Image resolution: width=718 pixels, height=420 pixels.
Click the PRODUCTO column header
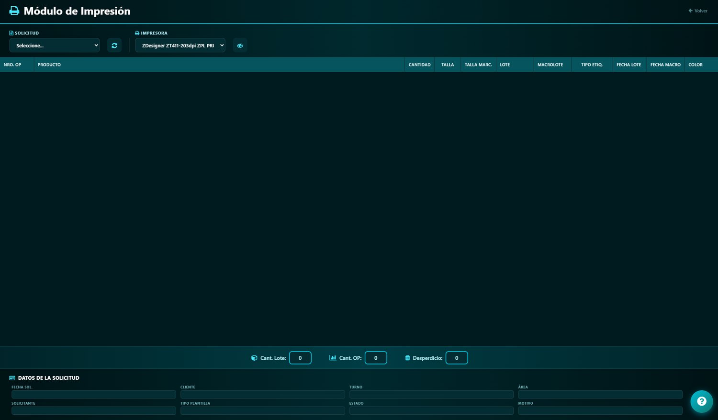click(219, 65)
